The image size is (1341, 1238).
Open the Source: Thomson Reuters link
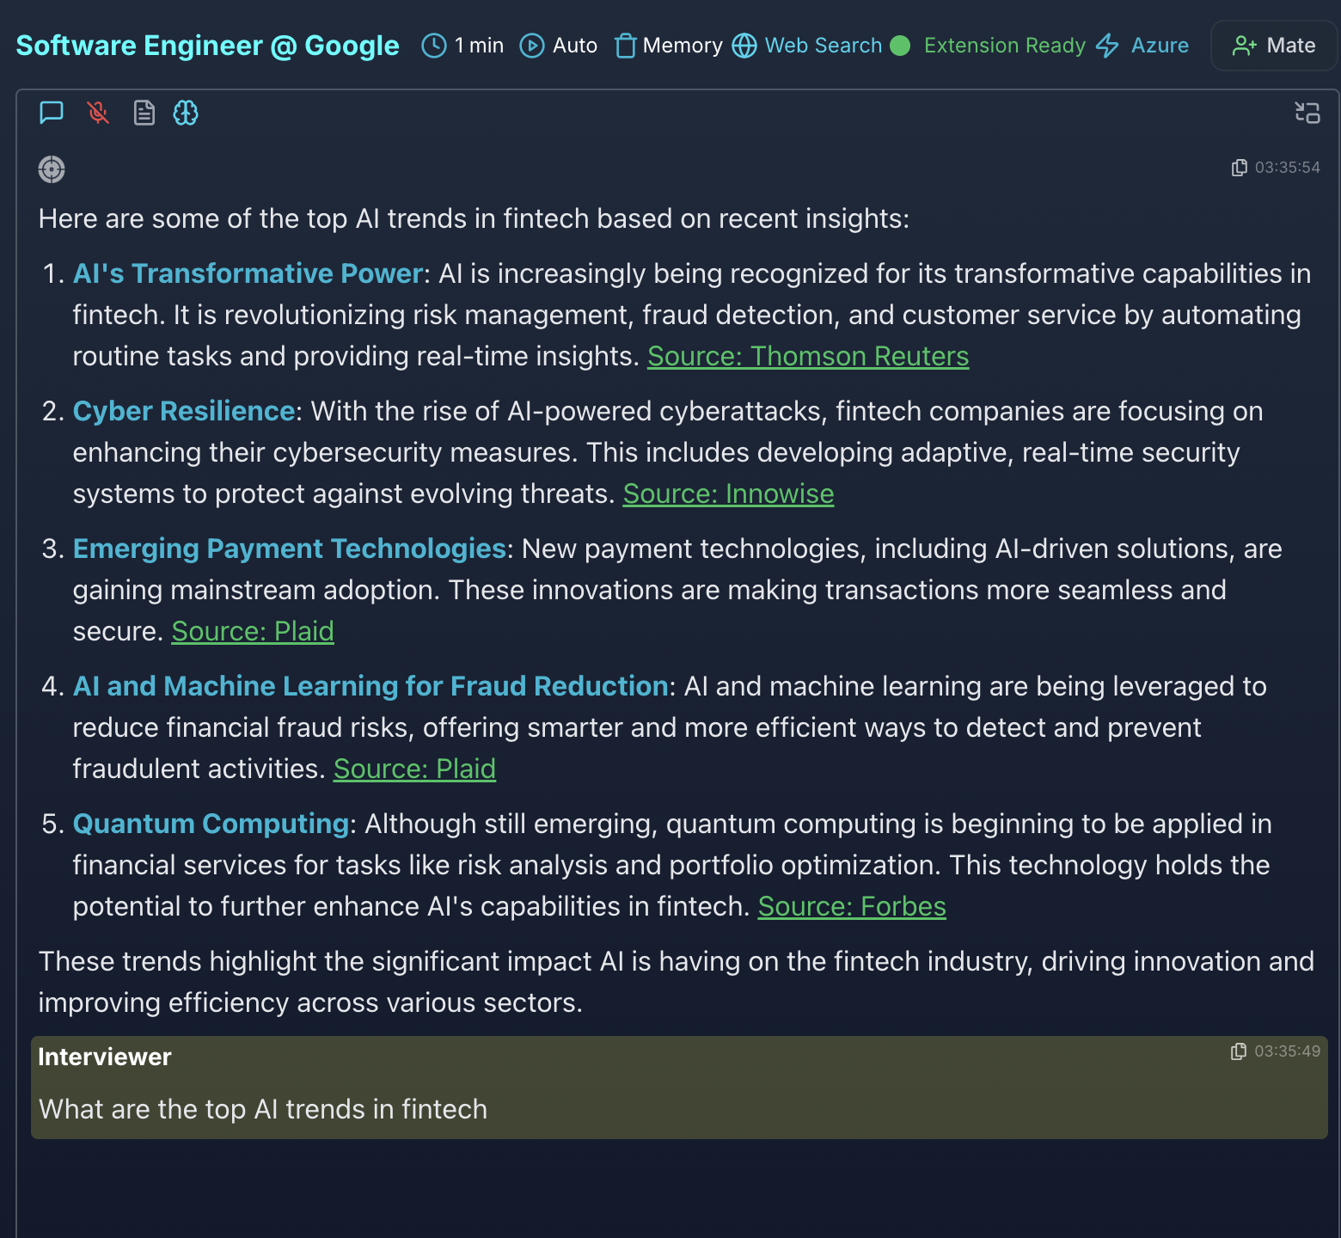coord(808,356)
